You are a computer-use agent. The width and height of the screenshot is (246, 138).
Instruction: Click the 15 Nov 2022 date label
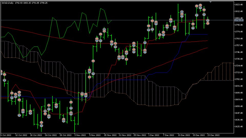click(x=110, y=135)
